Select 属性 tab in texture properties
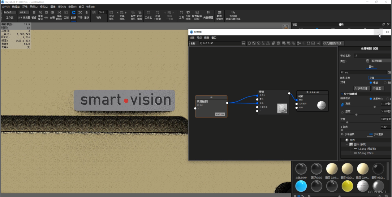 (x=371, y=67)
